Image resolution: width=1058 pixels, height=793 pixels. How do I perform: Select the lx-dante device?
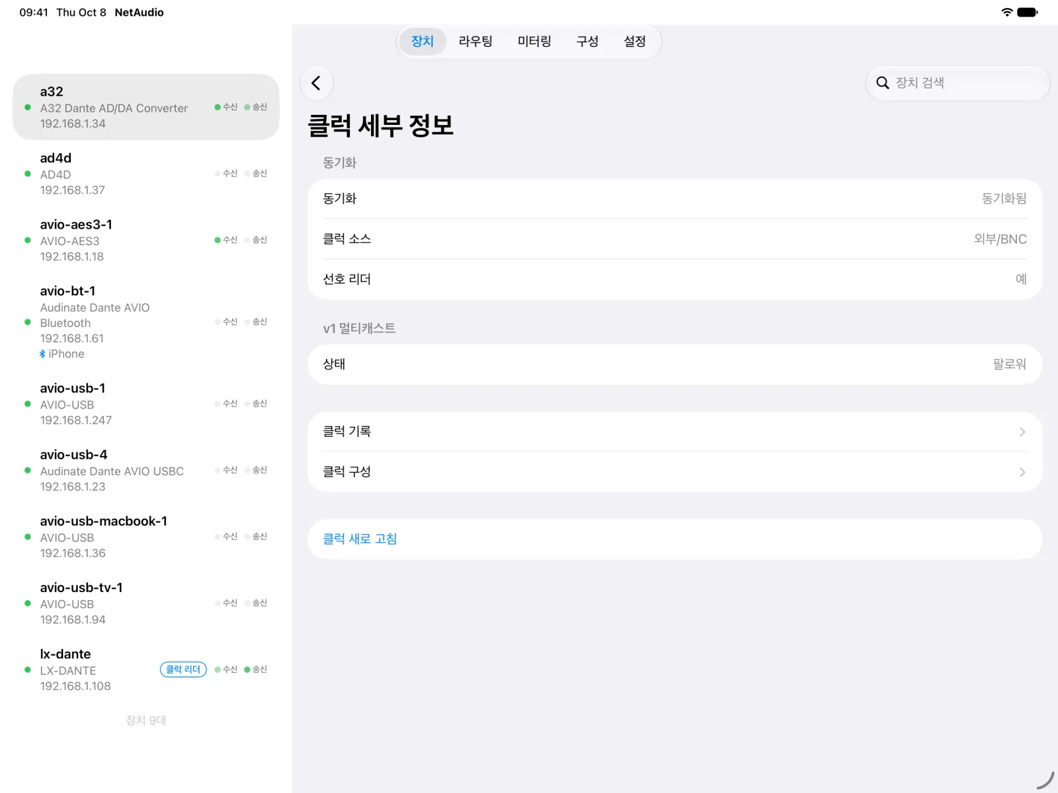(x=146, y=669)
